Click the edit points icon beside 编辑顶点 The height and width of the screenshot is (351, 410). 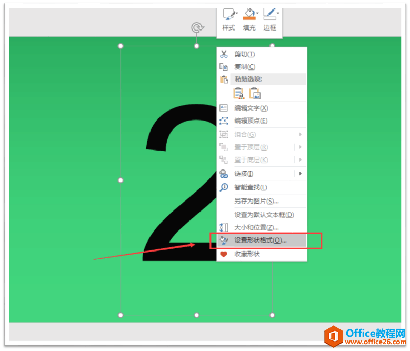224,121
